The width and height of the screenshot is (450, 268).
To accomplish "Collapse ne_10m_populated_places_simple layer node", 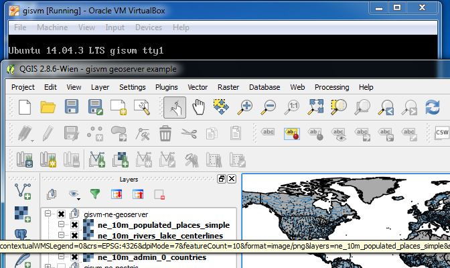I will (61, 224).
